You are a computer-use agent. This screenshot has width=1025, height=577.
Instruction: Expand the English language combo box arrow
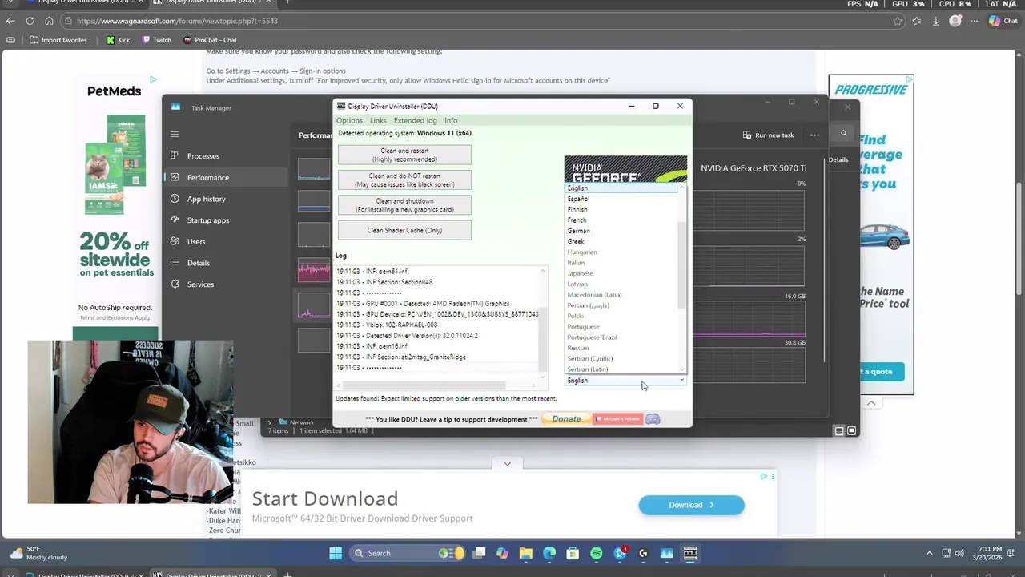(681, 381)
